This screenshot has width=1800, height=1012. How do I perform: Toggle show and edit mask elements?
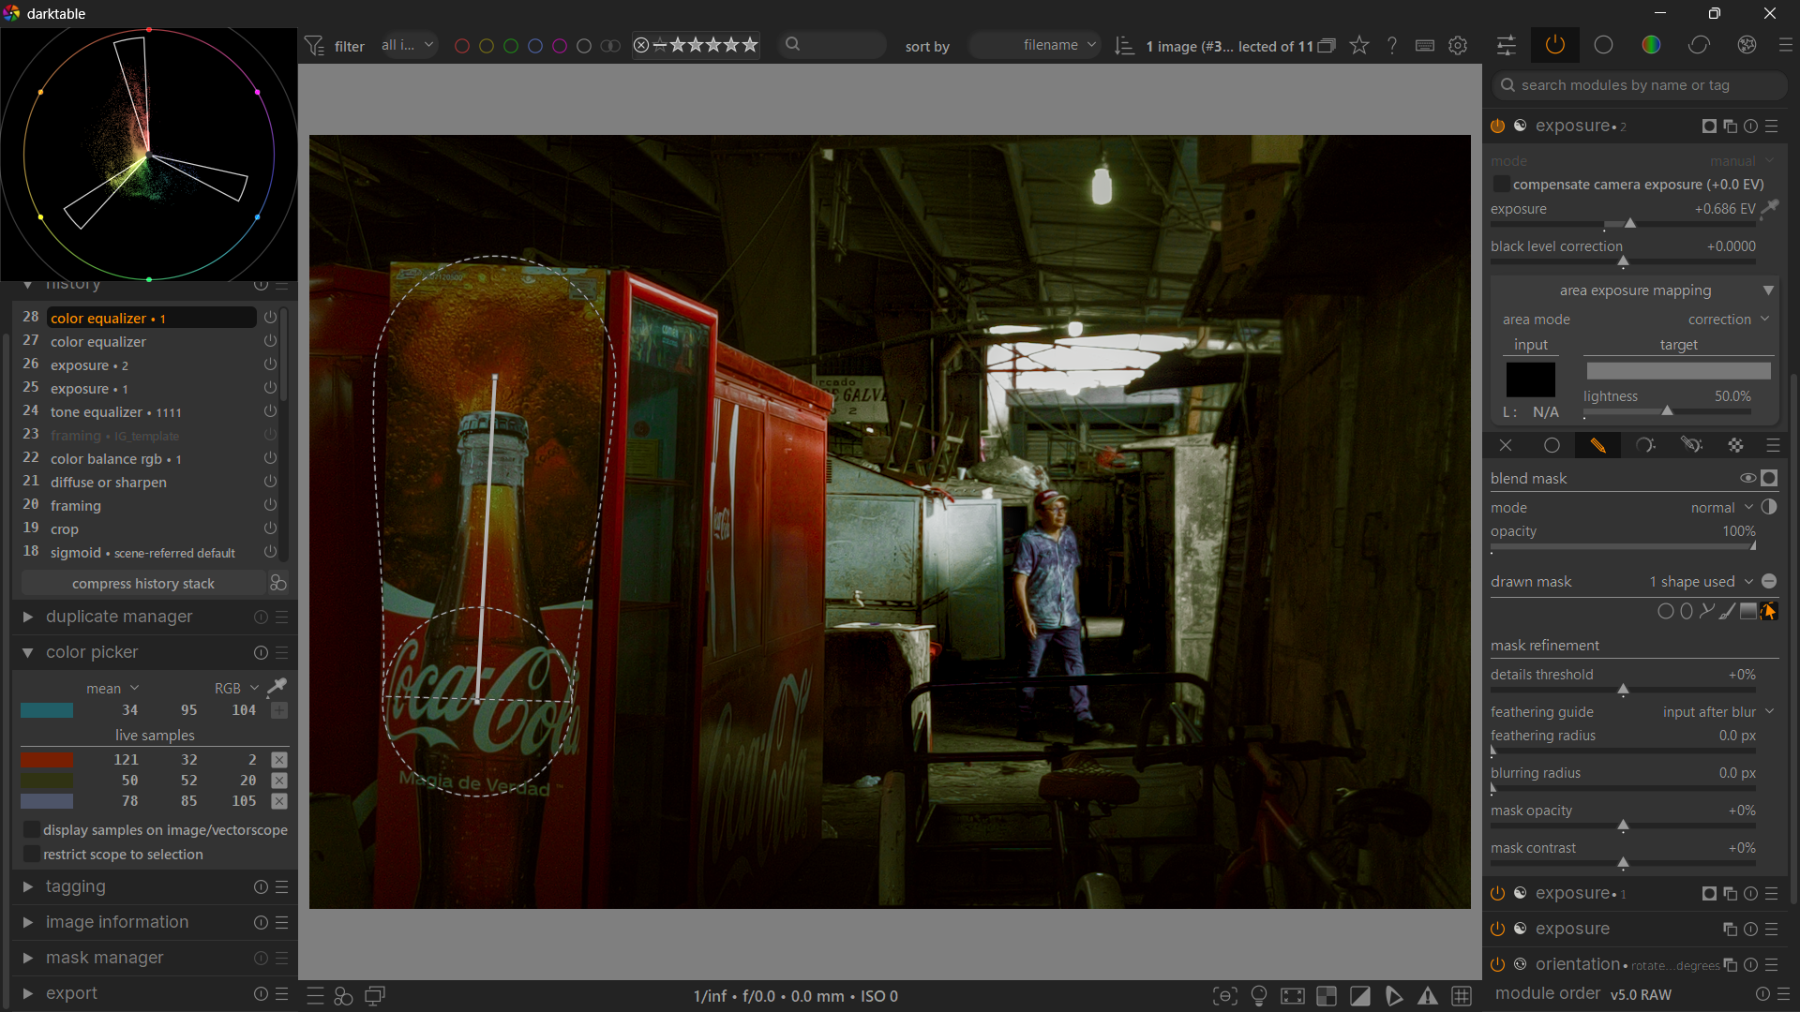[x=1769, y=612]
